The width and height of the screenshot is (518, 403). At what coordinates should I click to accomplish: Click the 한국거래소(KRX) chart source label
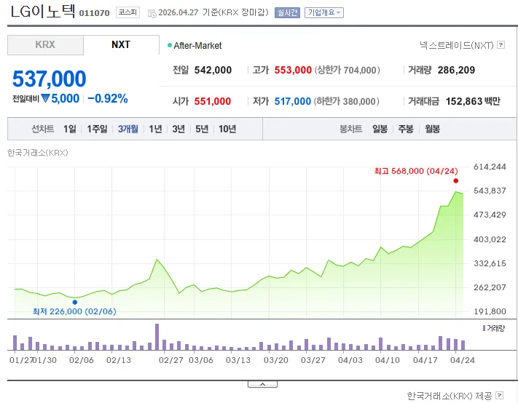pyautogui.click(x=38, y=153)
